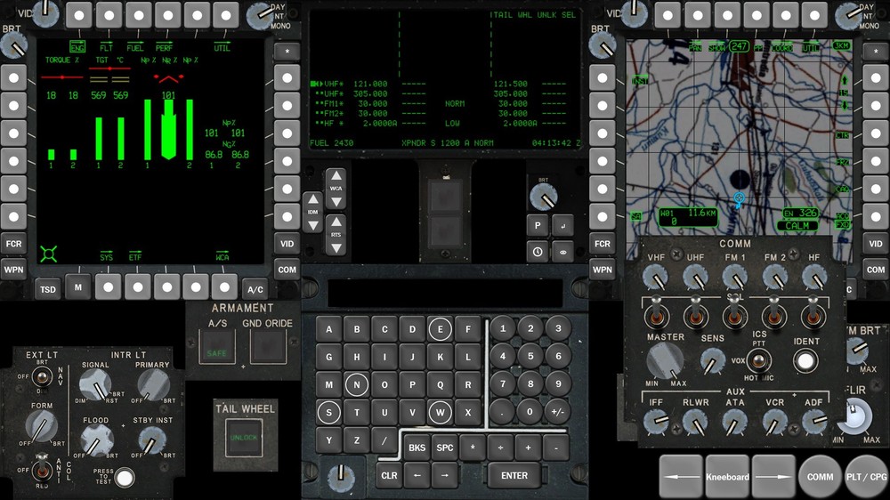890x500 pixels.
Task: Click the divide (÷) key on the keyboard
Action: click(500, 448)
